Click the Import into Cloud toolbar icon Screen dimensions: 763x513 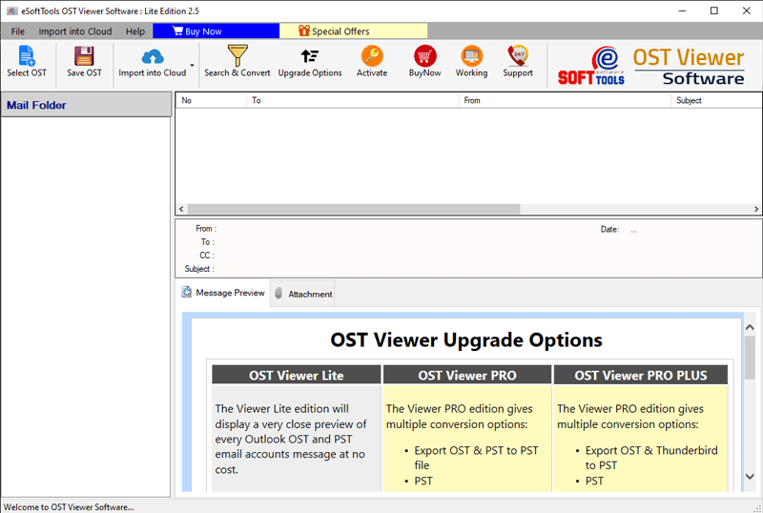pyautogui.click(x=153, y=57)
